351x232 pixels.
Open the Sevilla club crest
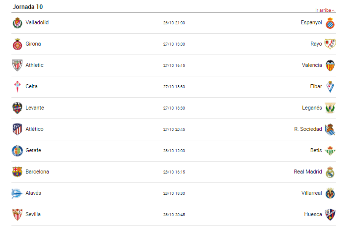(17, 215)
